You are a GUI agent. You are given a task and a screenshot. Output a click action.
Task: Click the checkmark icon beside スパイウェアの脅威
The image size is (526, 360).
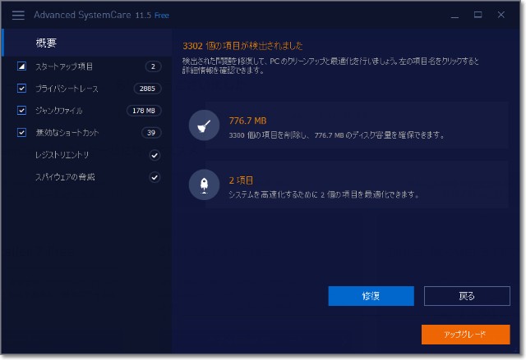tap(154, 177)
